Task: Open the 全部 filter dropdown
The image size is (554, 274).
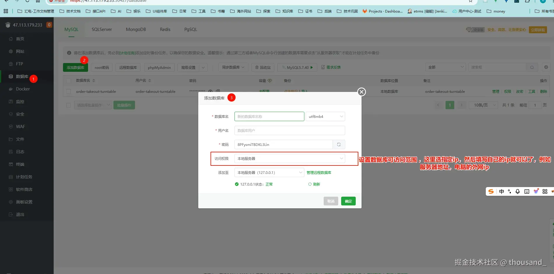Action: tap(446, 67)
